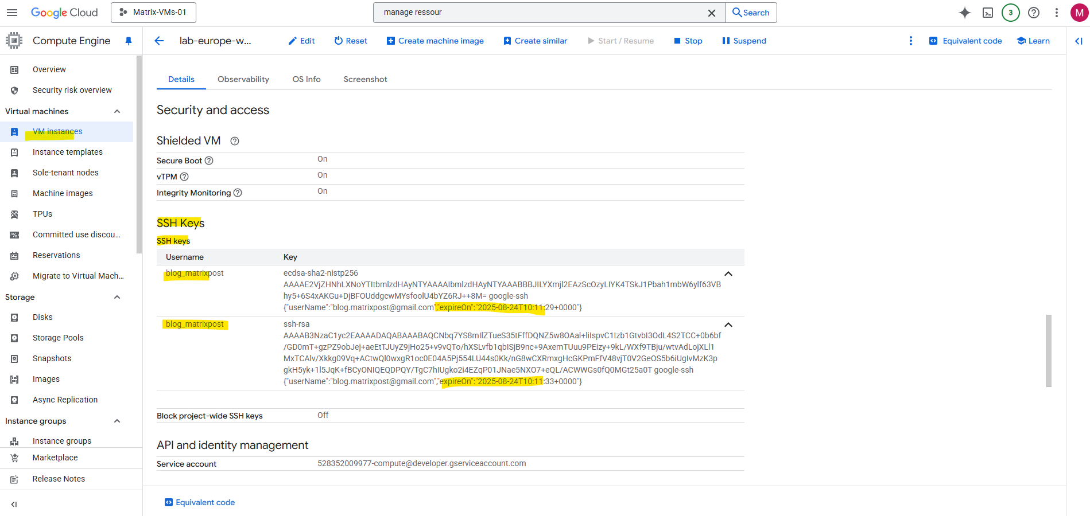Click the main page vertical scrollbar
1090x516 pixels.
pos(1049,350)
